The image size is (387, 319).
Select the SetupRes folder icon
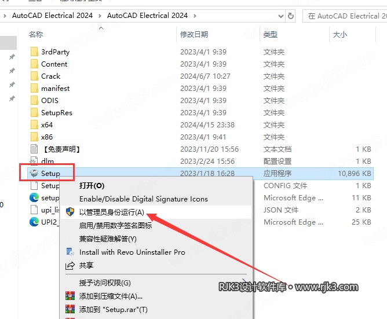(x=34, y=112)
